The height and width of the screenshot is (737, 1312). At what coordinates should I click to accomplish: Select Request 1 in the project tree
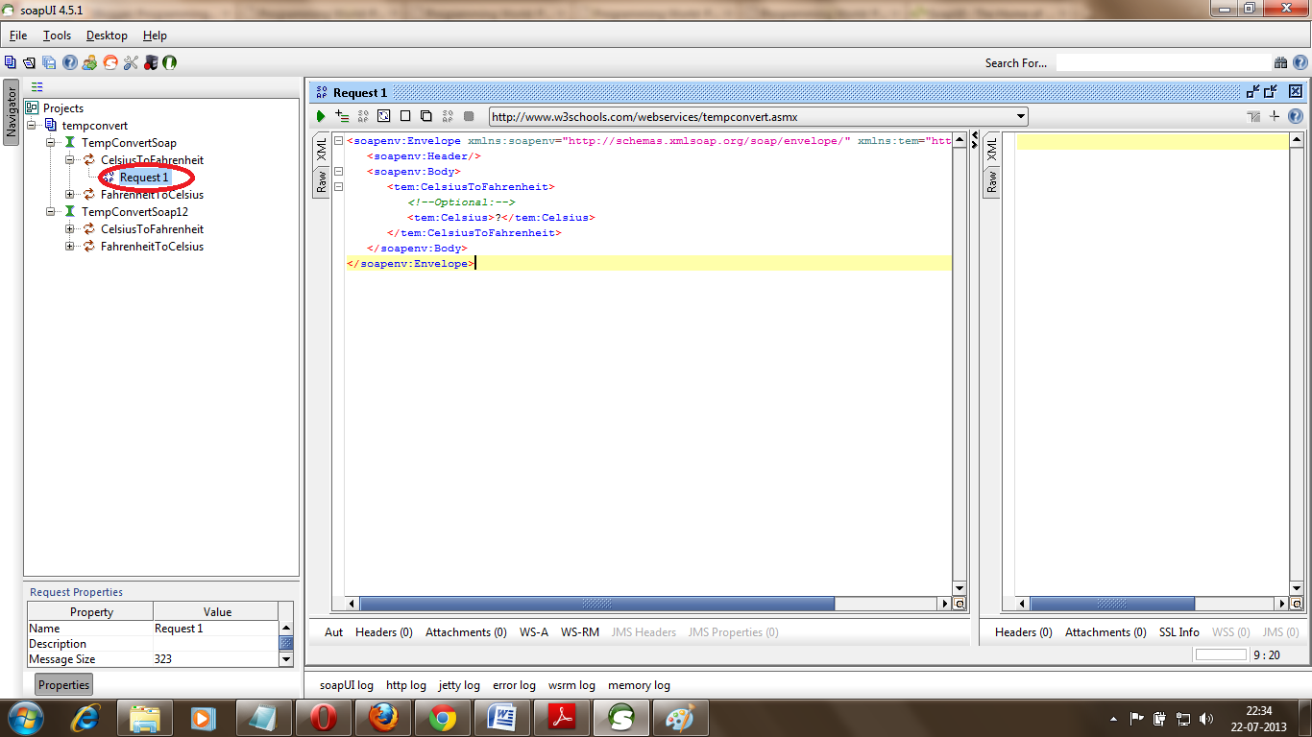(145, 177)
